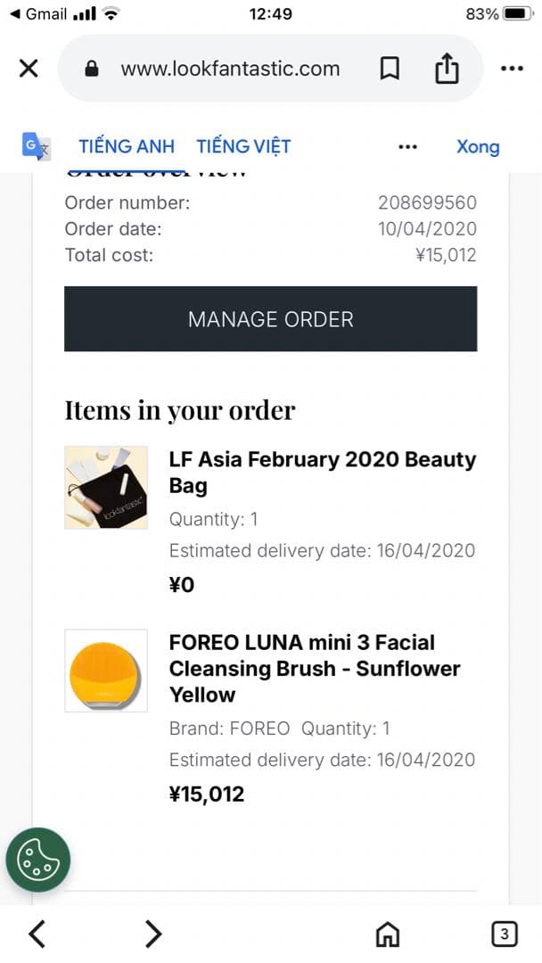The image size is (542, 963).
Task: Tap Xong to finish translating
Action: click(x=478, y=146)
